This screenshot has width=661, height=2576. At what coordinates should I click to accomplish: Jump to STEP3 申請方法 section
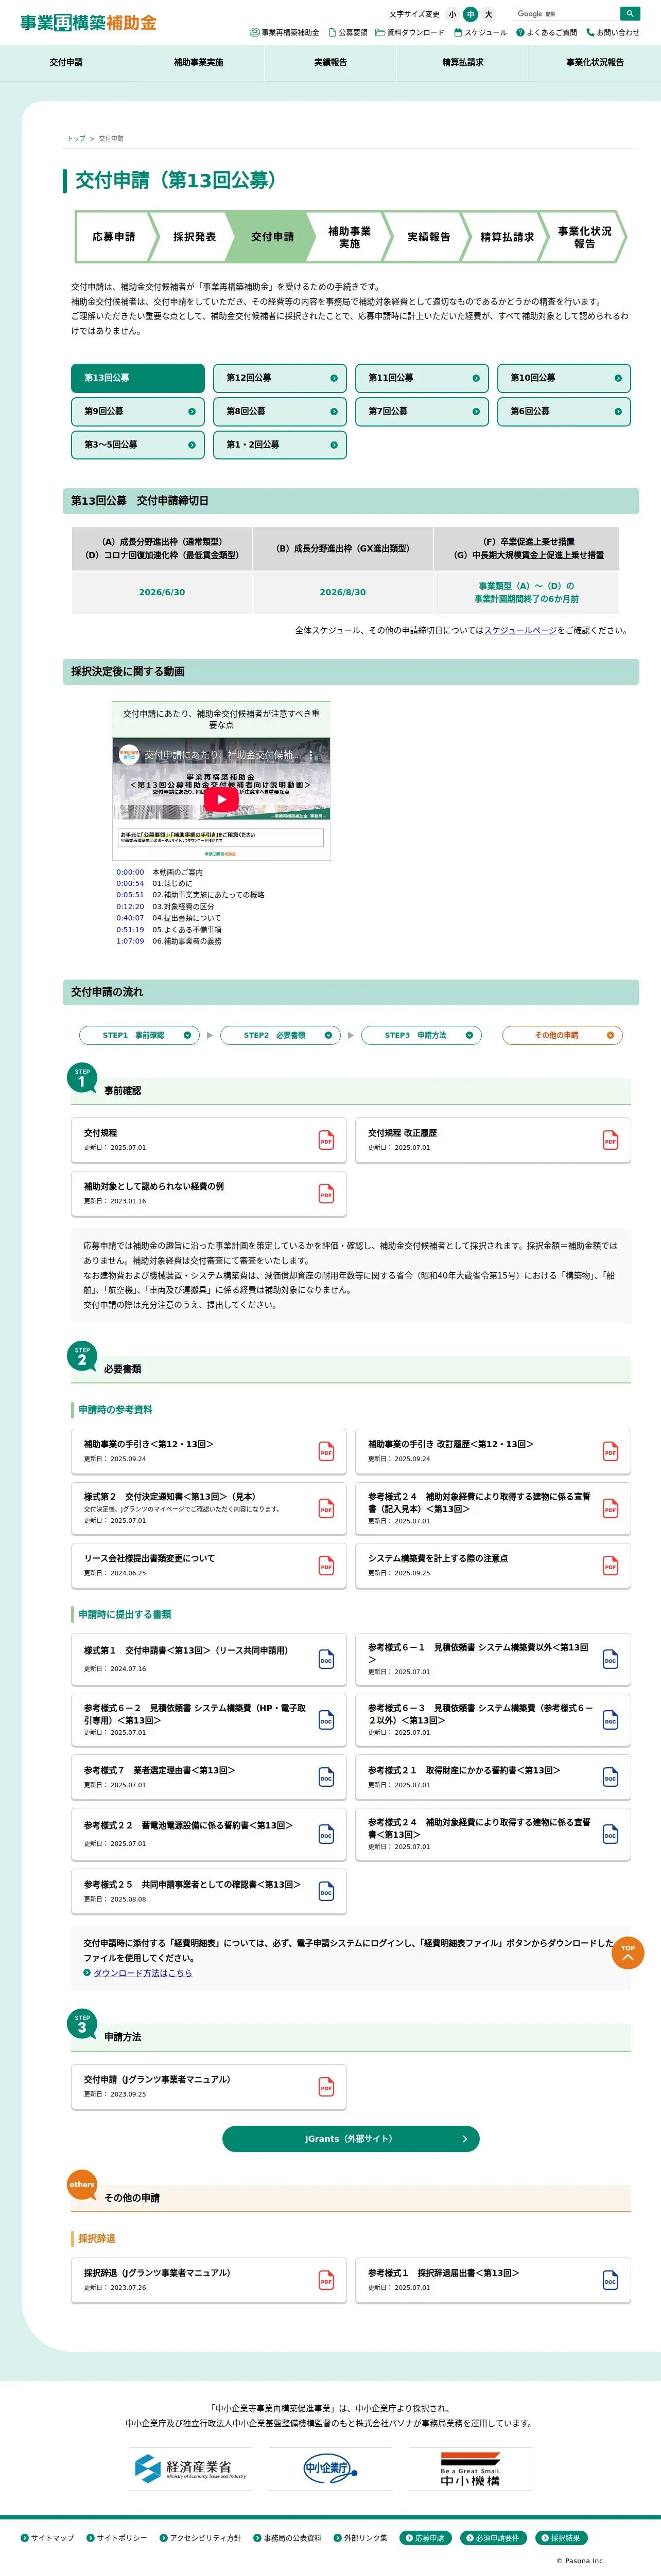click(421, 1035)
